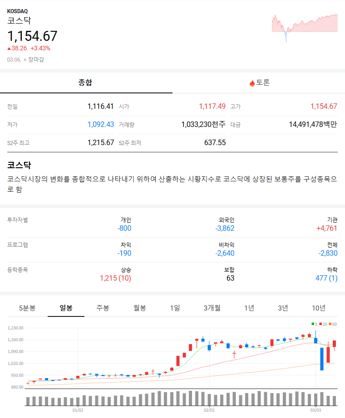The width and height of the screenshot is (345, 418).
Task: Click the 기관 net value +4,761
Action: [327, 228]
